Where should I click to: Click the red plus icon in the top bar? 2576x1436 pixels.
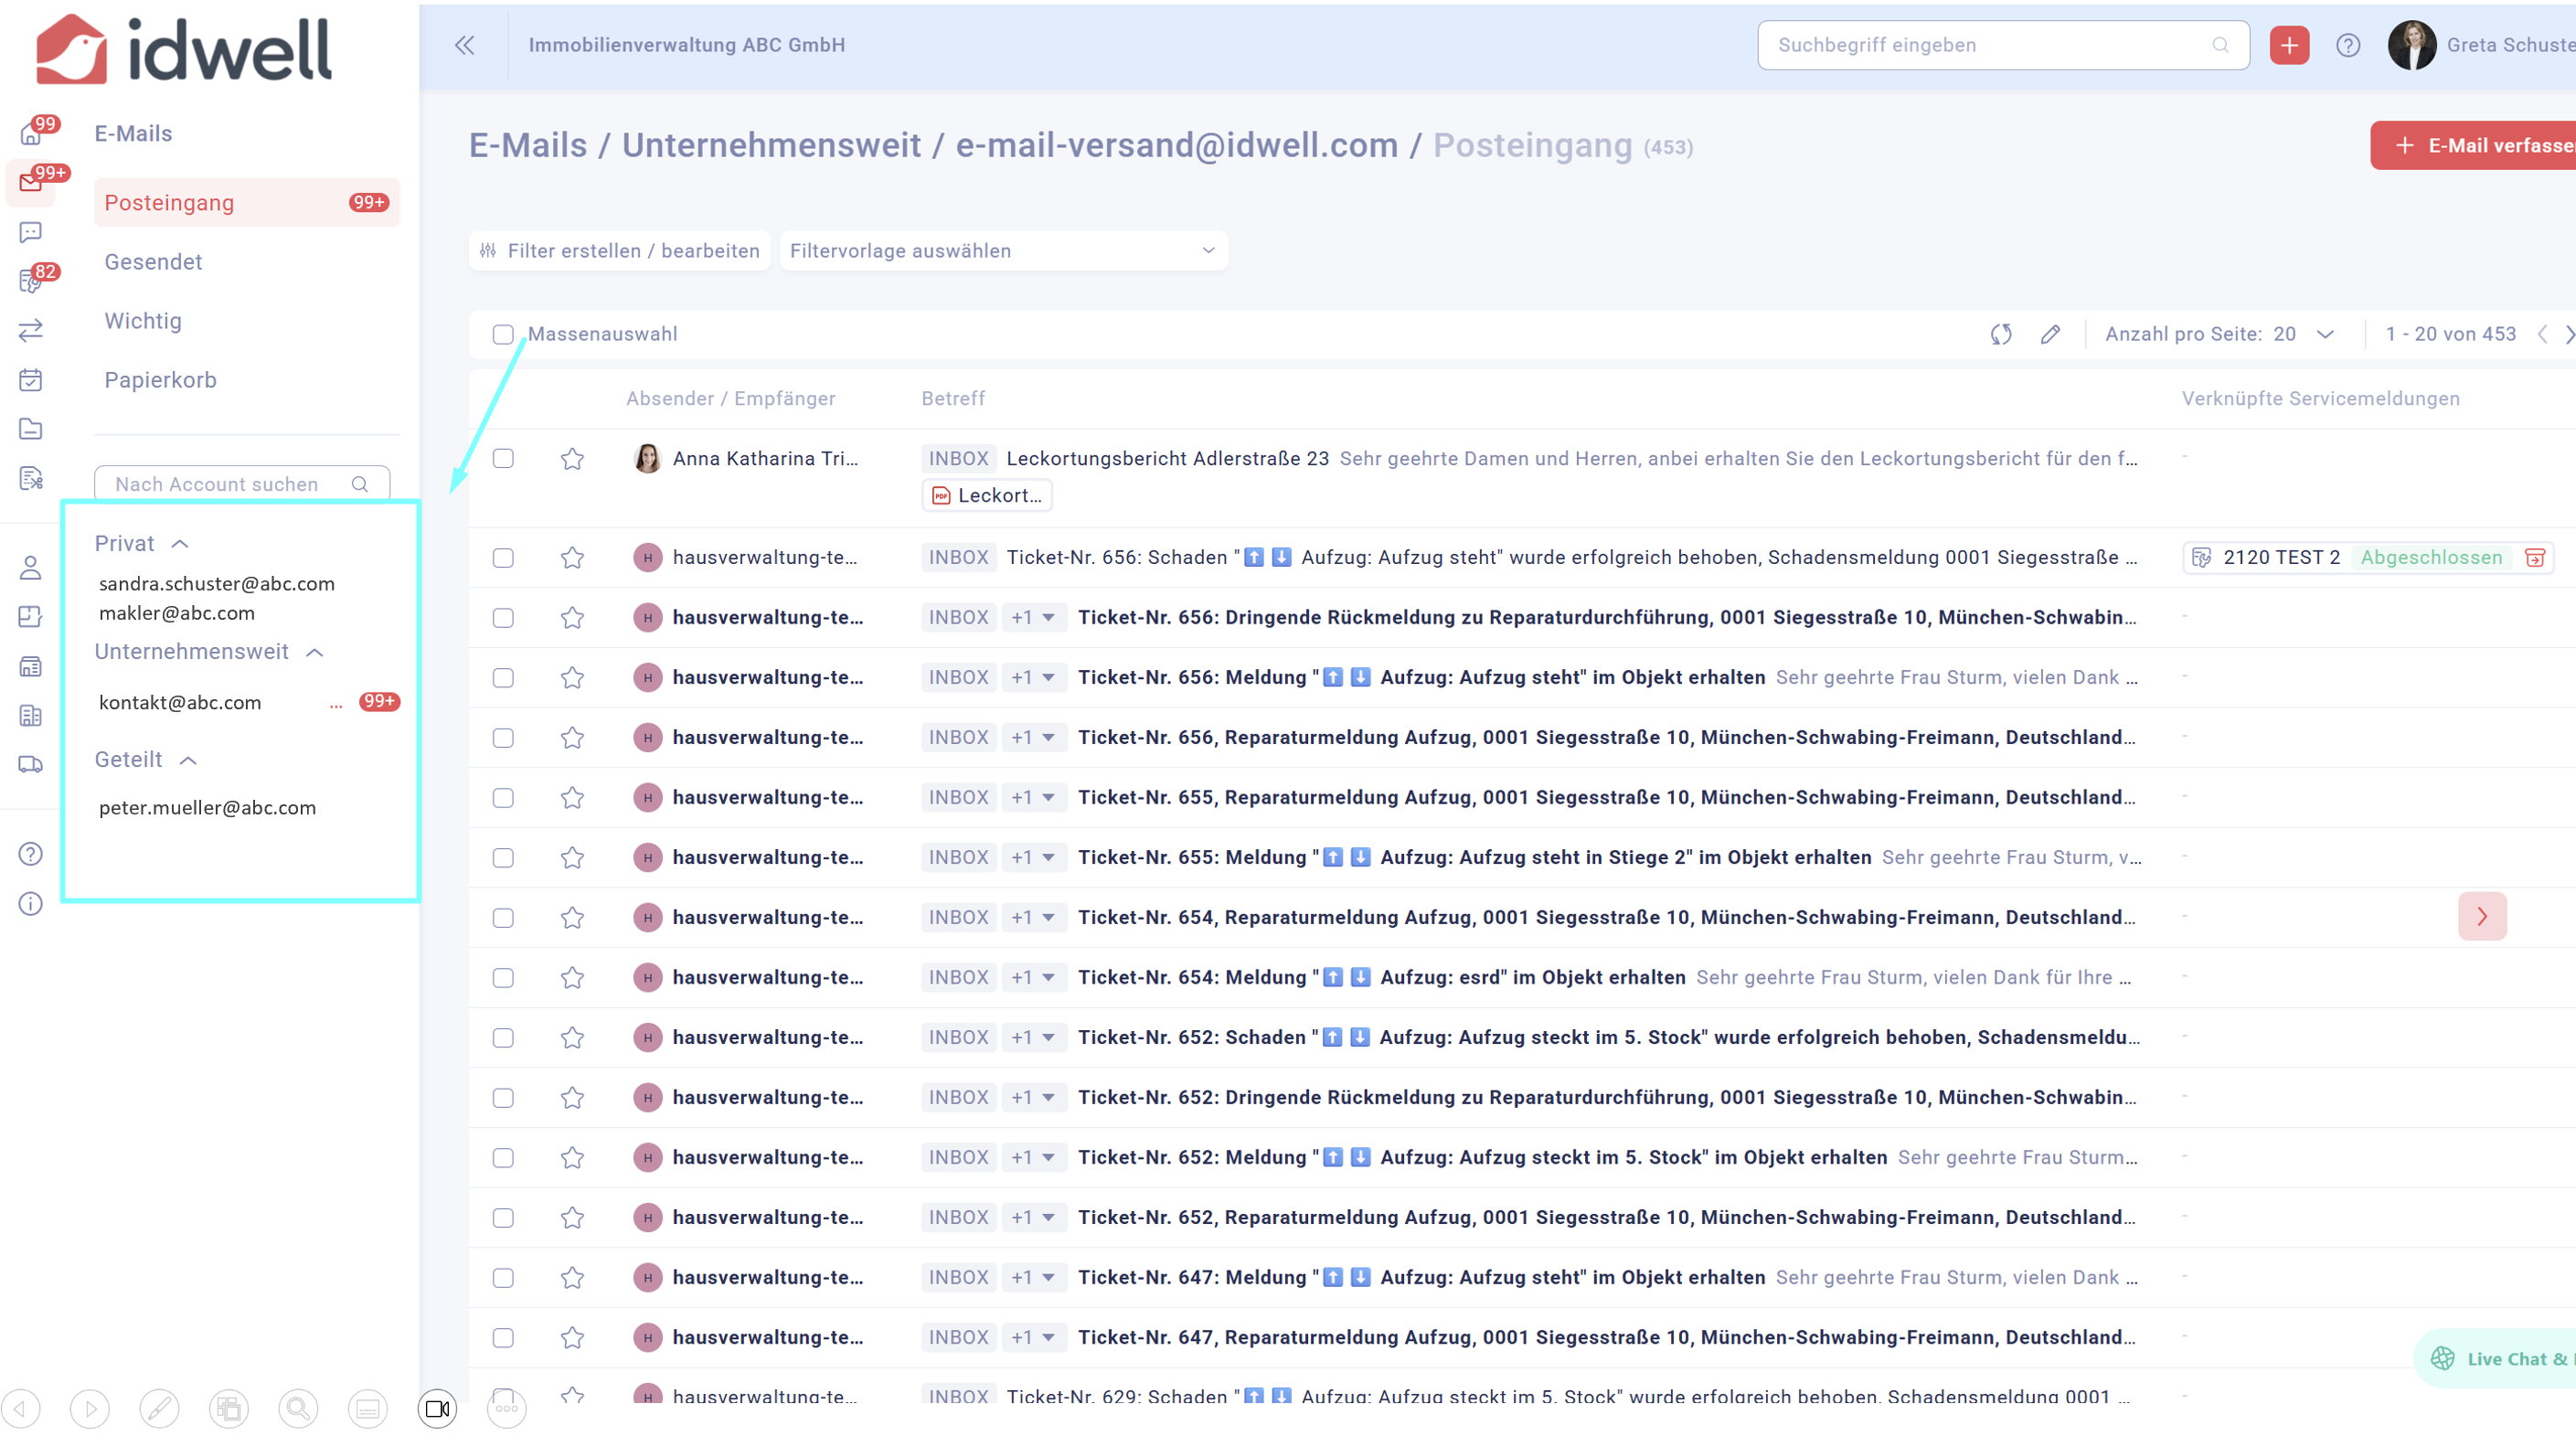coord(2288,45)
